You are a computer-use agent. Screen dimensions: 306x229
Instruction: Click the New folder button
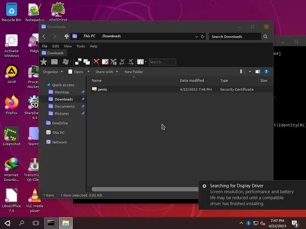pos(134,72)
